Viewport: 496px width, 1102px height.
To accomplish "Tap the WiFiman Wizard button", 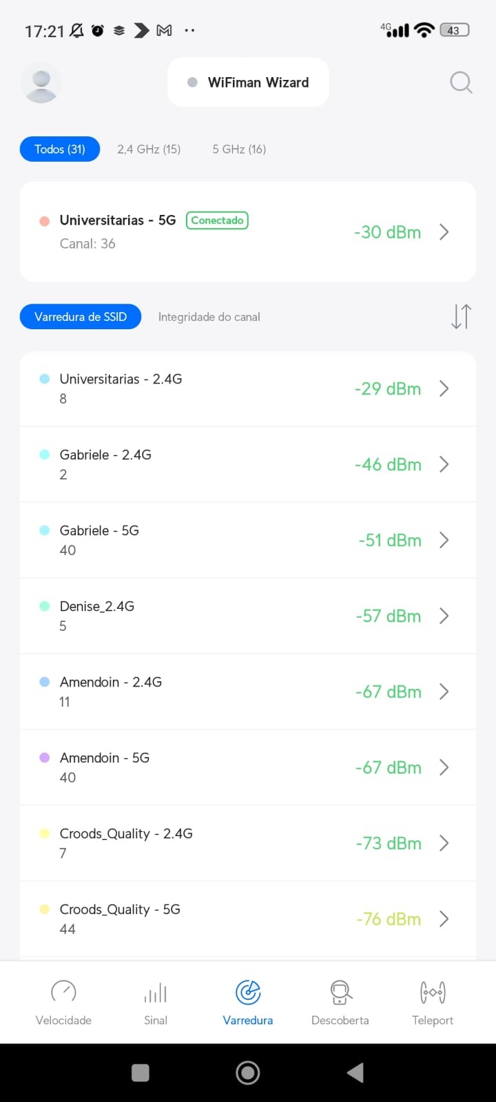I will pyautogui.click(x=248, y=83).
